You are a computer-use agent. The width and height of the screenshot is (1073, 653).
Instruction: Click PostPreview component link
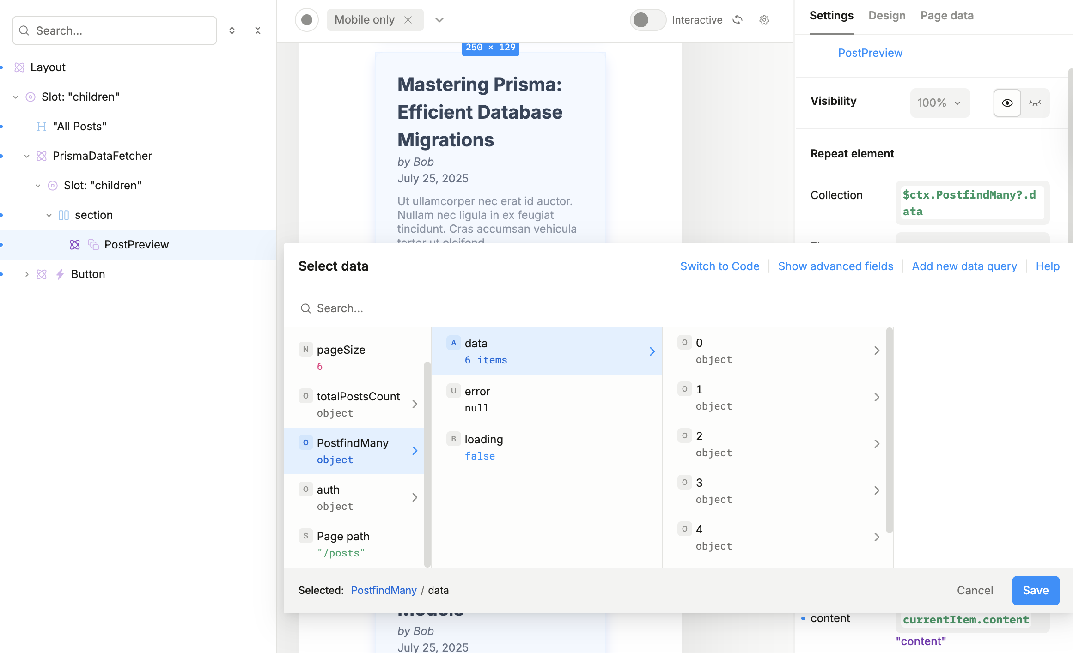tap(870, 53)
